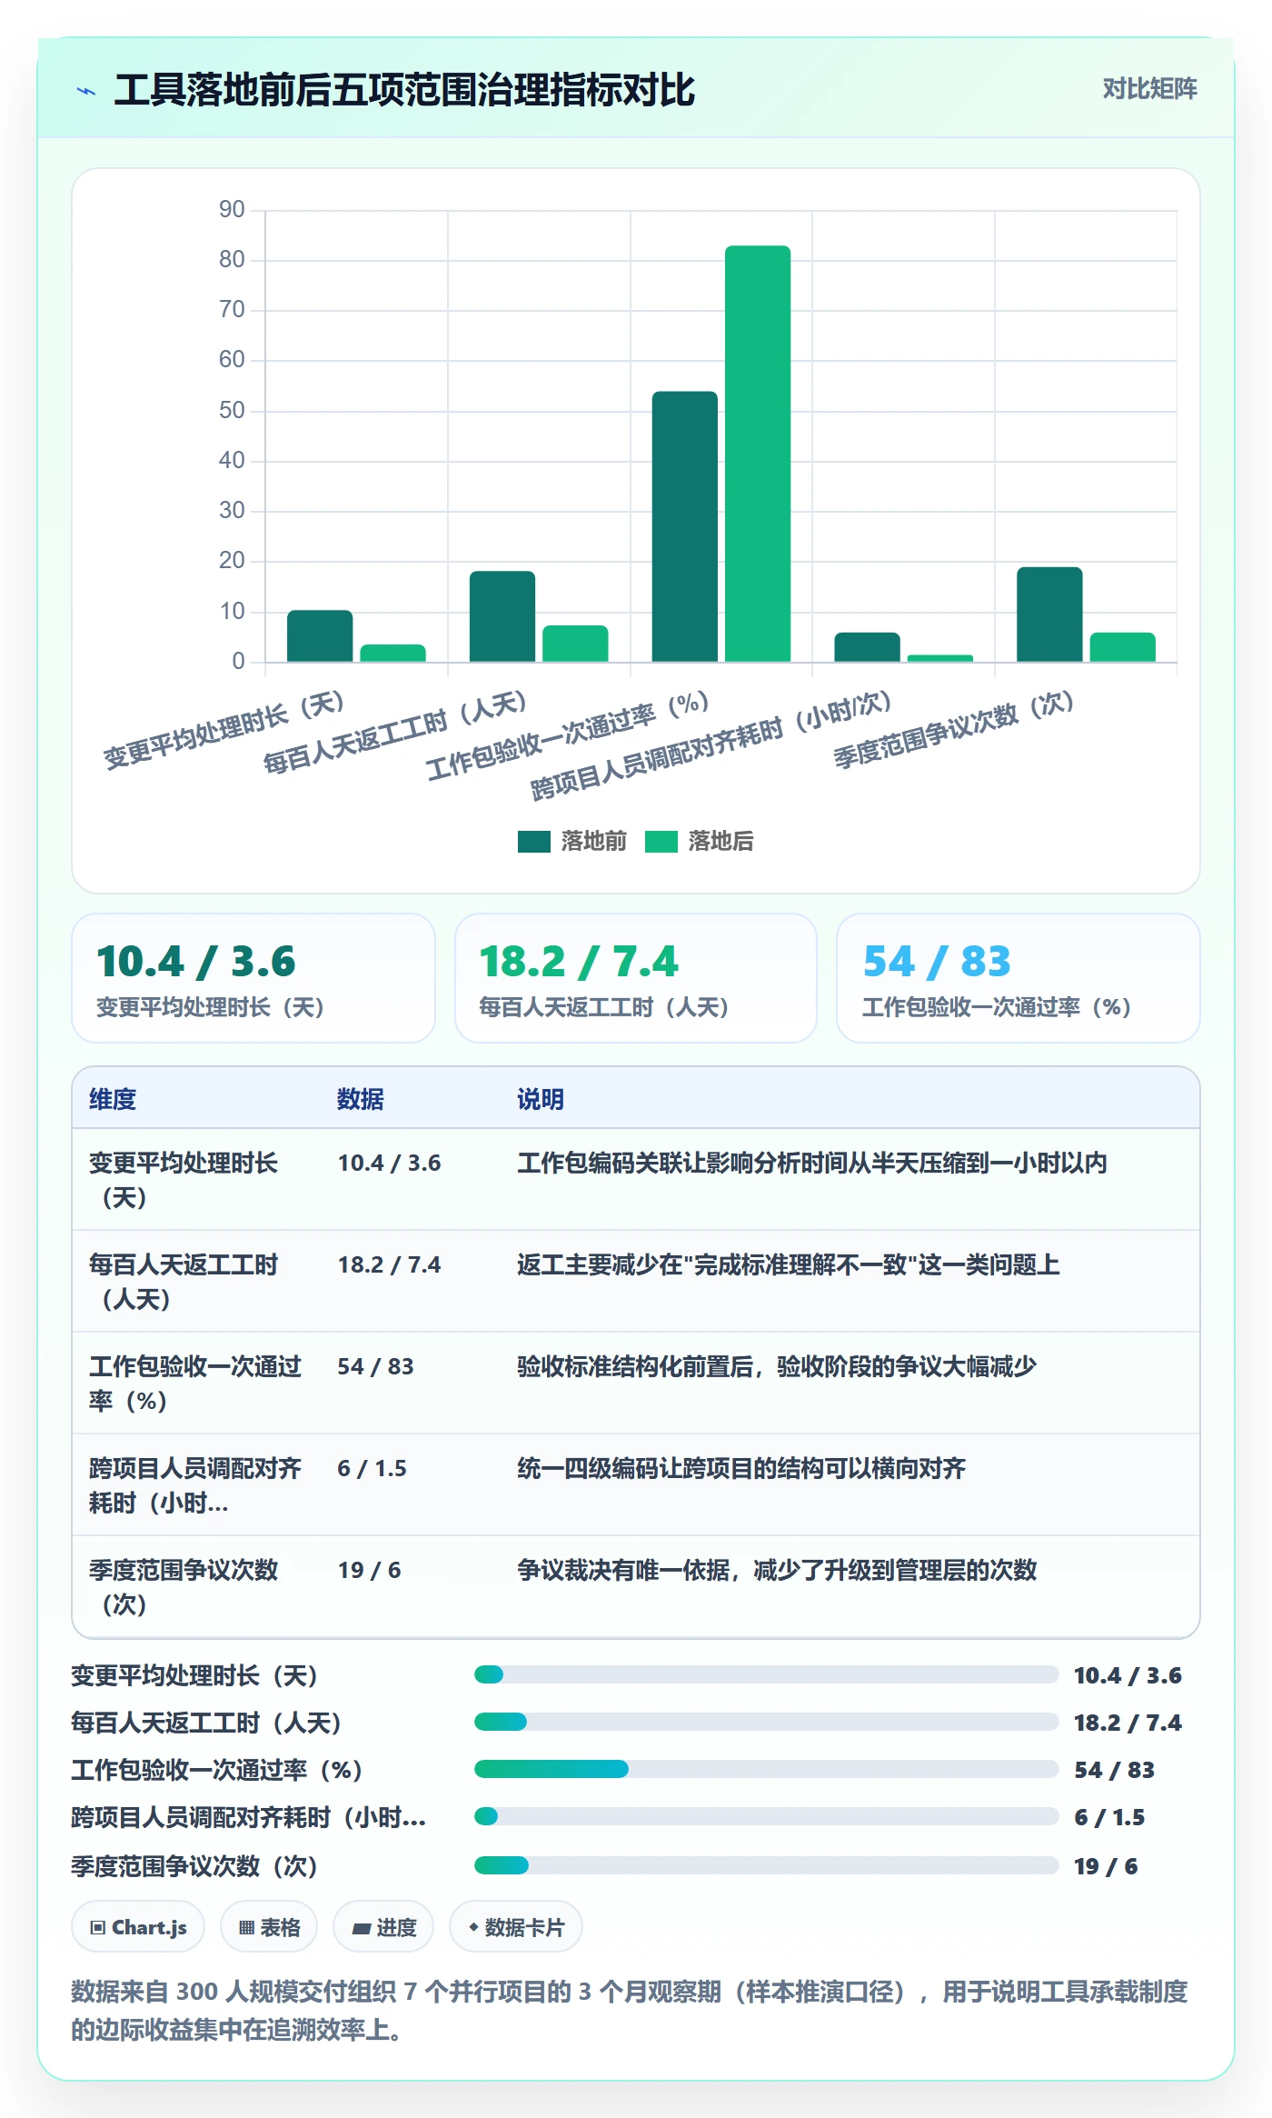
Task: Click x-axis label 季度范围争议次数（次）
Action: click(x=955, y=729)
